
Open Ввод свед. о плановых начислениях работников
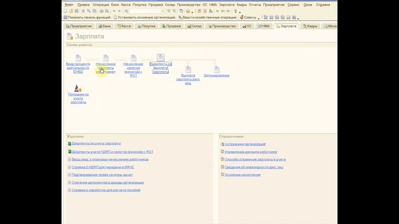(x=110, y=159)
